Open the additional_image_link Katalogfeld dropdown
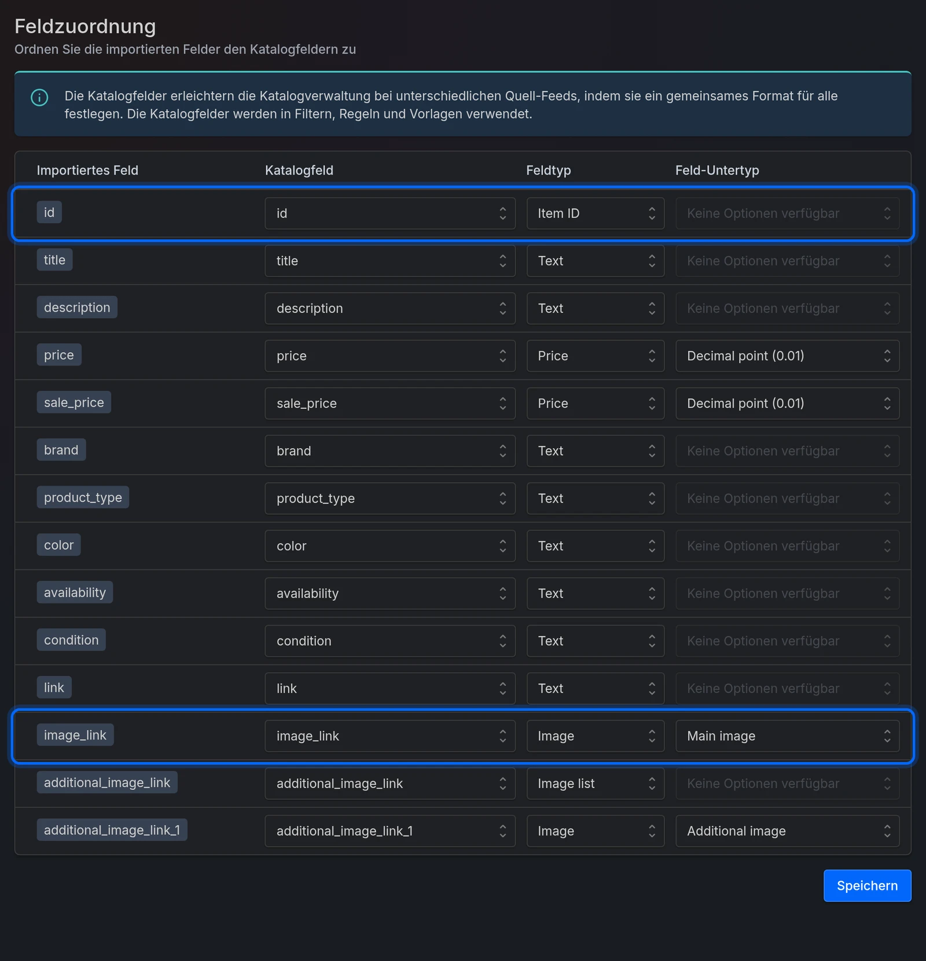926x961 pixels. 390,783
